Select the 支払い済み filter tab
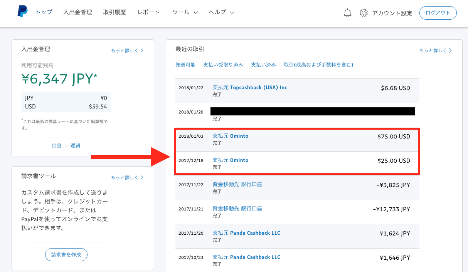Image resolution: width=468 pixels, height=272 pixels. 263,65
